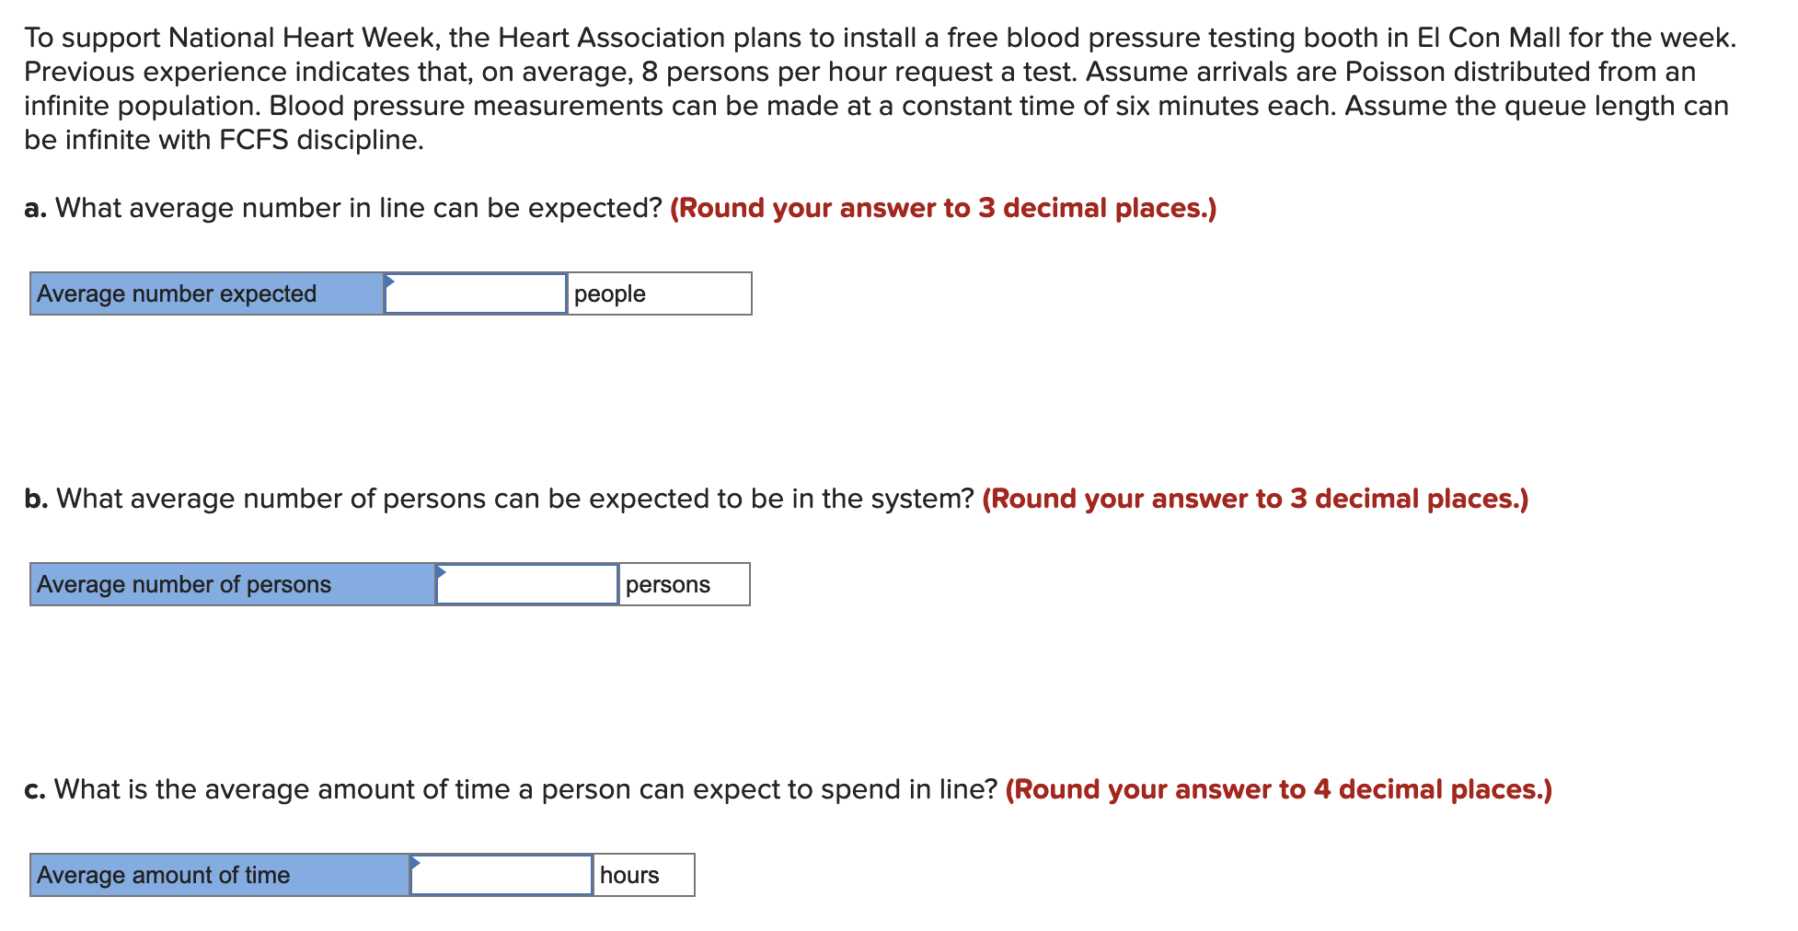
Task: Select the blue Average number of persons label cell
Action: point(228,584)
